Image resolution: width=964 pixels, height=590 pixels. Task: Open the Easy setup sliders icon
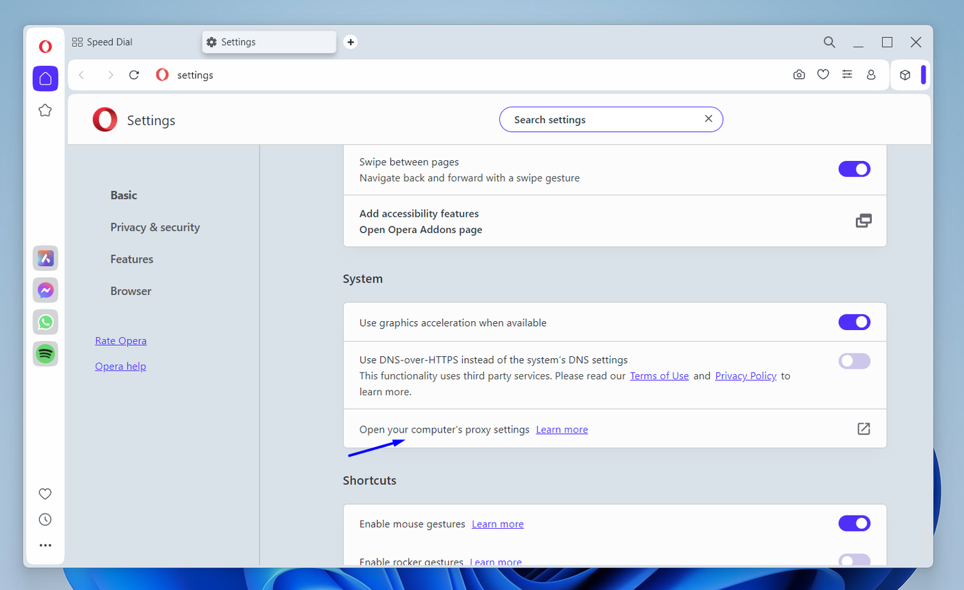pyautogui.click(x=847, y=75)
